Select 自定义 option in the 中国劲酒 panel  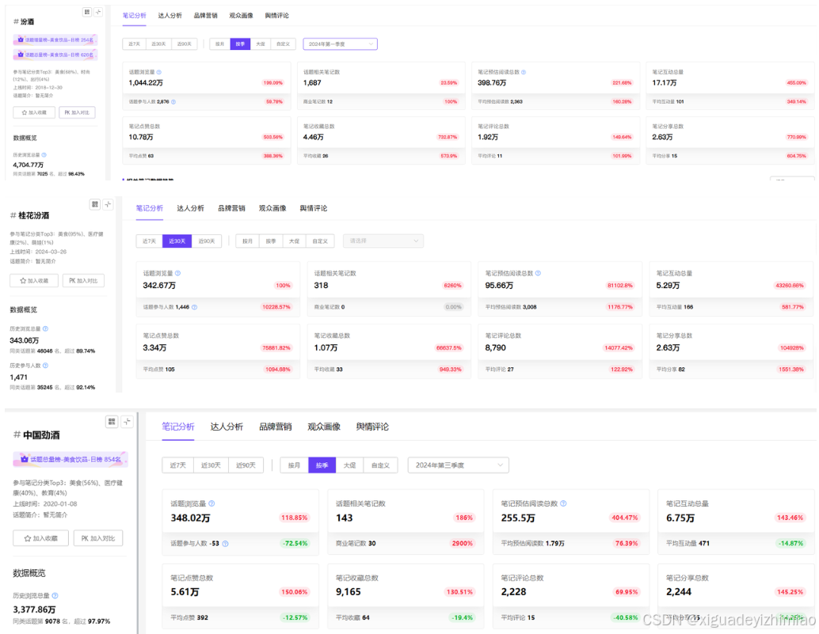(x=380, y=465)
